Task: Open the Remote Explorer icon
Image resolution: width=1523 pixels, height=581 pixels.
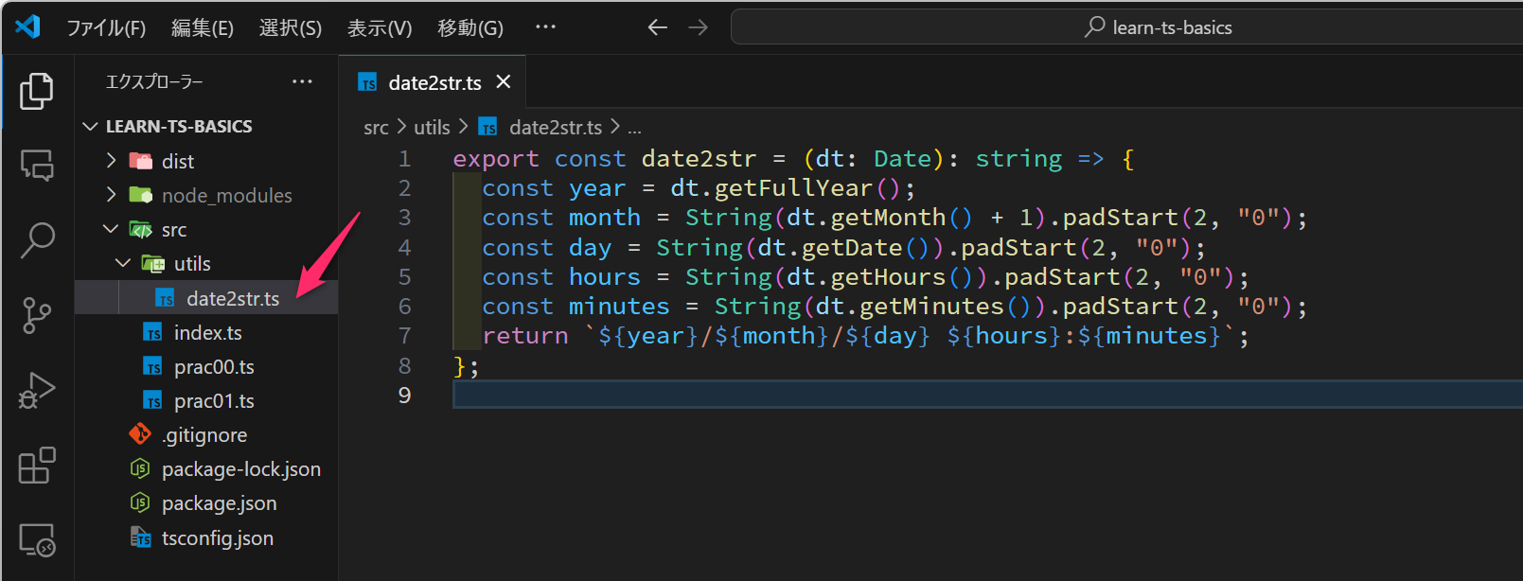Action: tap(37, 540)
